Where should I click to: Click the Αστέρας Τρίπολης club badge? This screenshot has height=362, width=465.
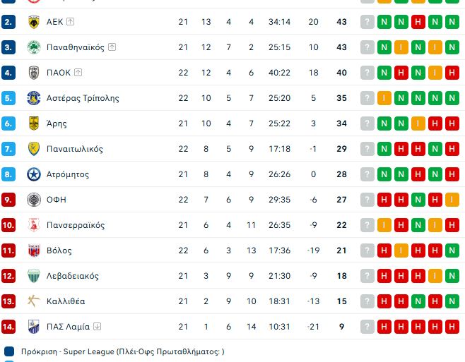(x=33, y=98)
